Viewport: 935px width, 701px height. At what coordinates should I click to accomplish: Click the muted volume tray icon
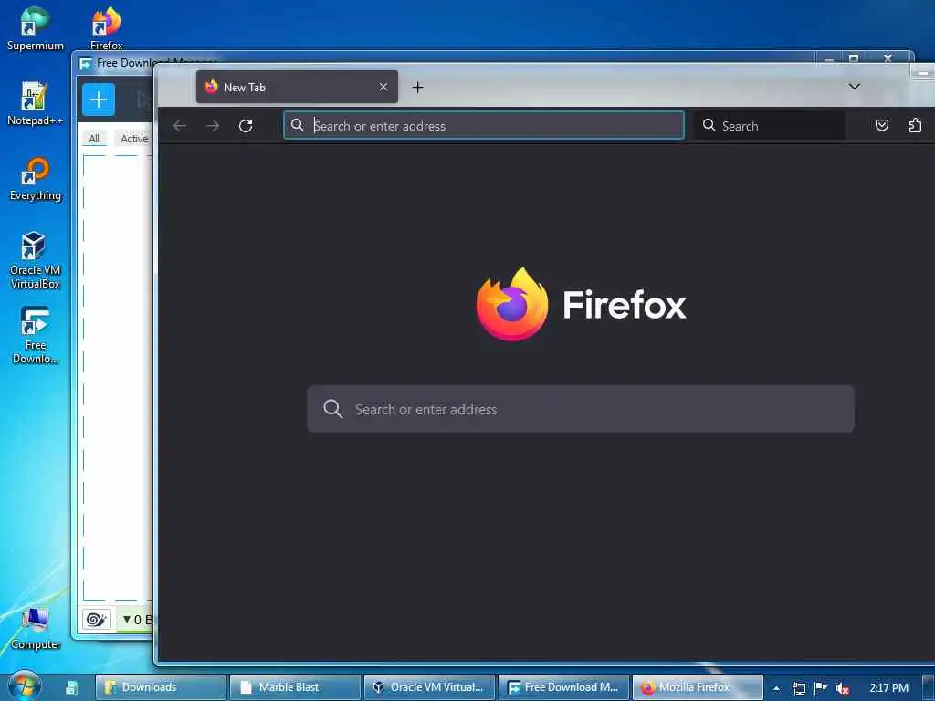(x=843, y=688)
